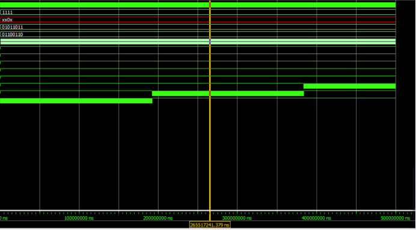Screen dimensions: 416x230
Task: Click the highlighted light-green selected signal row
Action: [x=198, y=42]
